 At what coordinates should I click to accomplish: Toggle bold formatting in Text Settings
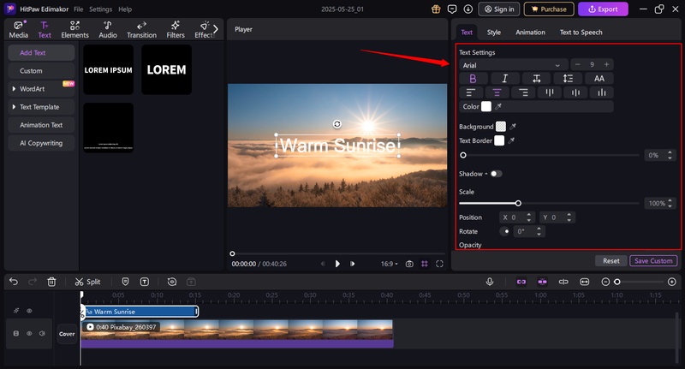(473, 79)
